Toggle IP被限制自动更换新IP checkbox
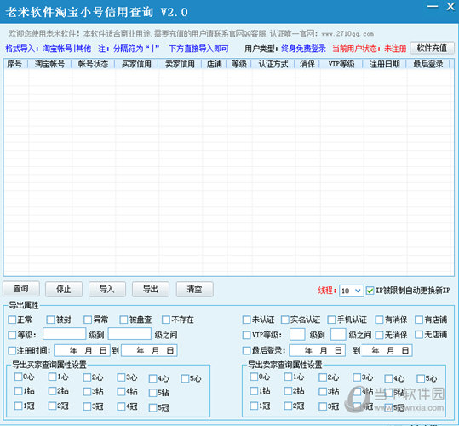The width and height of the screenshot is (459, 426). [370, 291]
